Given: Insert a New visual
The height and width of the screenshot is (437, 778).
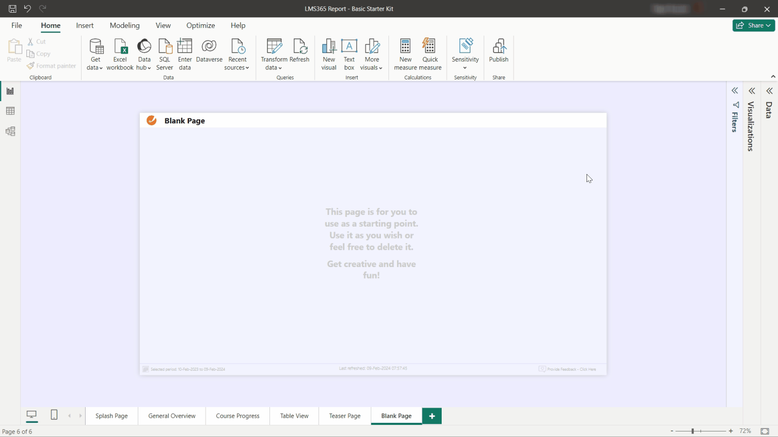Looking at the screenshot, I should tap(329, 54).
